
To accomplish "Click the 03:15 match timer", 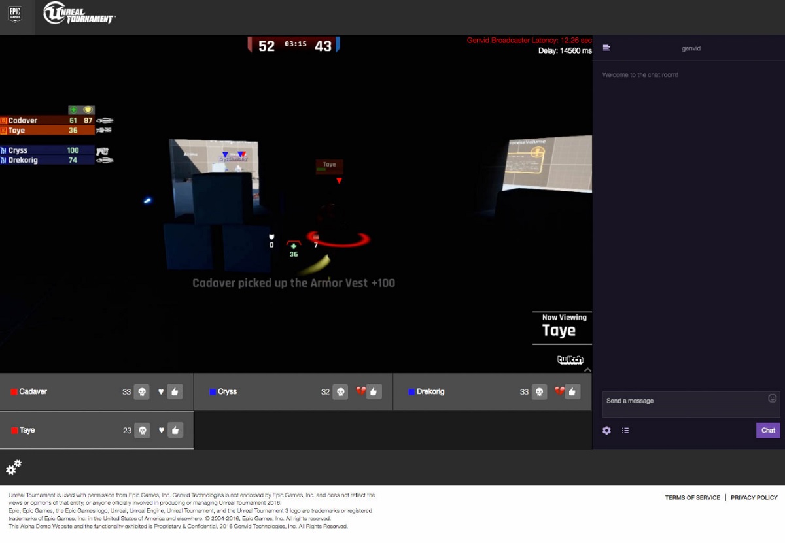I will tap(295, 44).
